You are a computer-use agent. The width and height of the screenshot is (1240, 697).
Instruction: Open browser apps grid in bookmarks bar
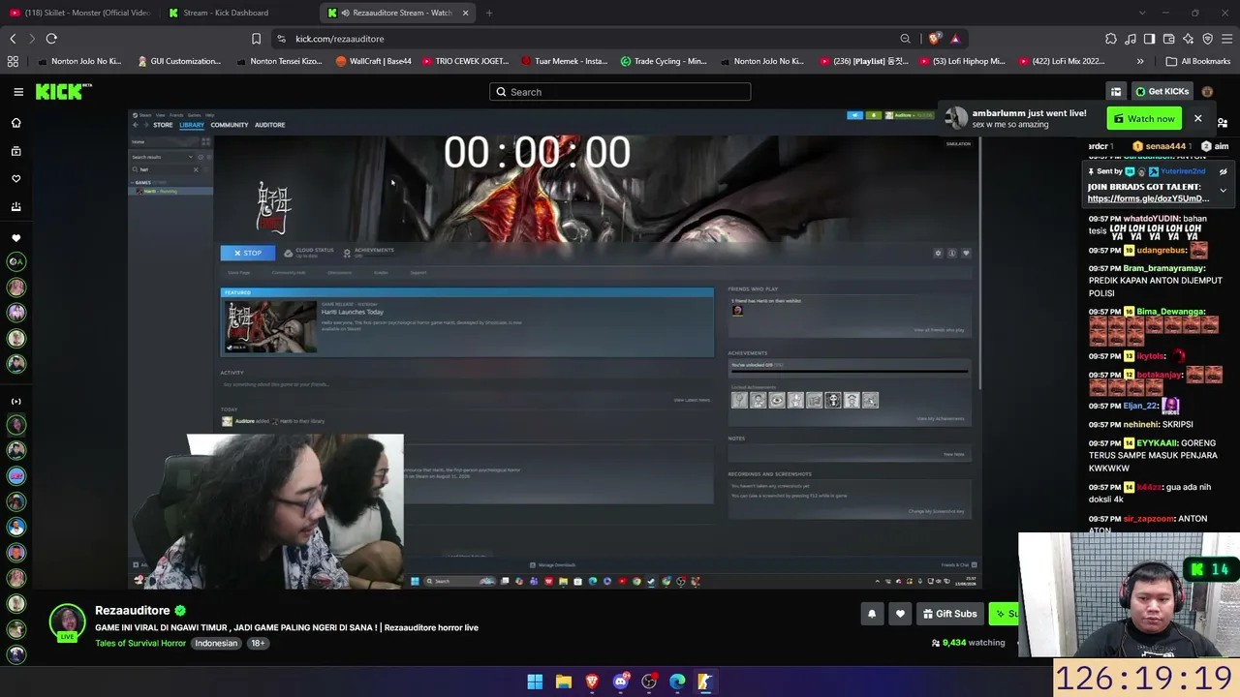pyautogui.click(x=13, y=61)
